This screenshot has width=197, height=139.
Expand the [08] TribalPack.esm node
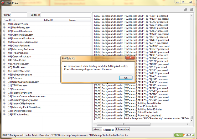pyautogui.click(x=4, y=53)
